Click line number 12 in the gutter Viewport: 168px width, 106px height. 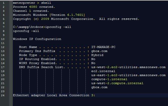tap(3, 47)
